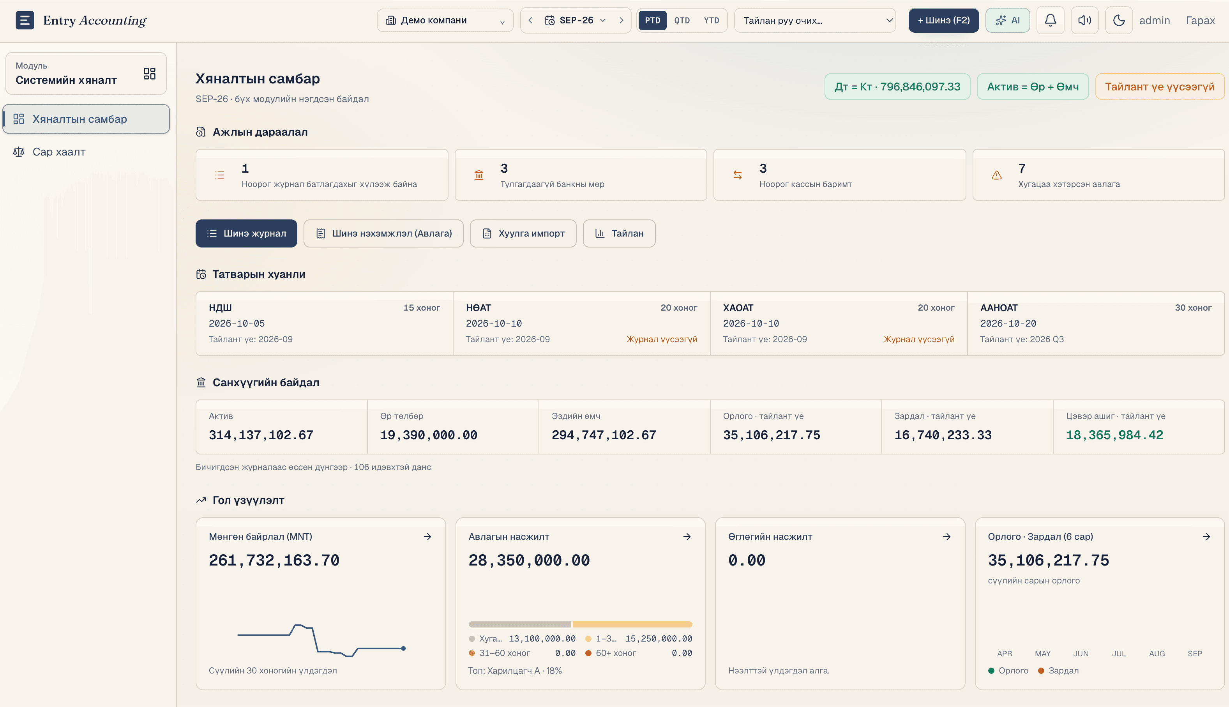The width and height of the screenshot is (1229, 707).
Task: Click the list icon on draft journal card
Action: [x=220, y=175]
